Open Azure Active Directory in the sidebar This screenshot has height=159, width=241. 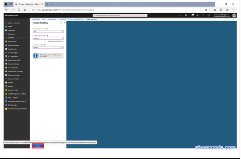[15, 71]
